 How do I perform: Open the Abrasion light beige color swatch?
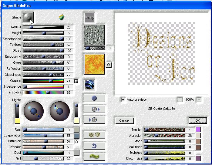coord(198,135)
